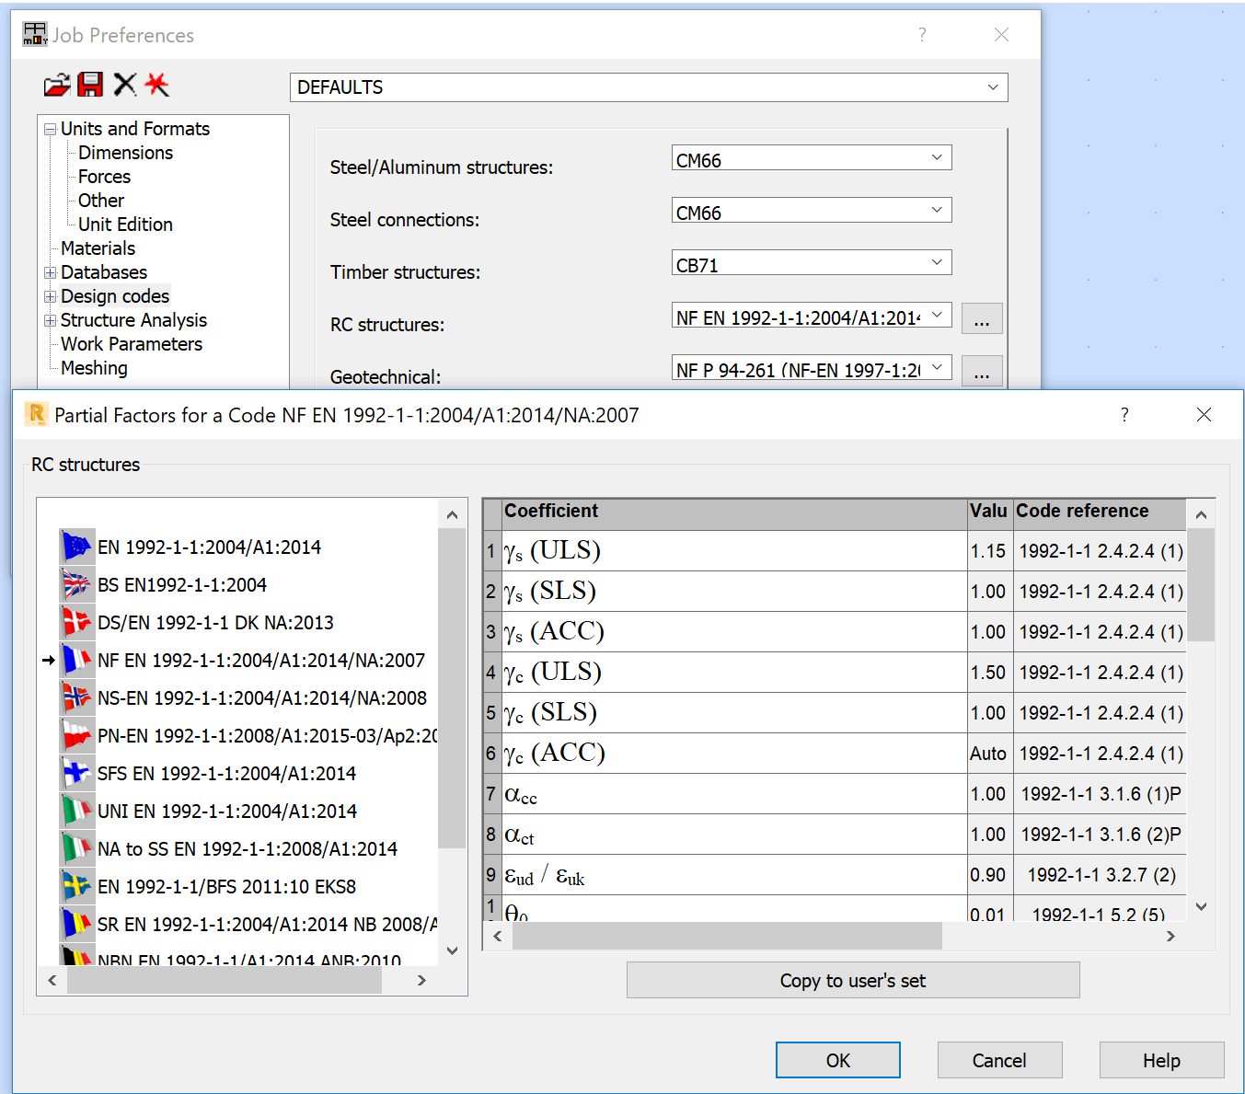The image size is (1245, 1094).
Task: Expand the Databases tree node
Action: coord(51,273)
